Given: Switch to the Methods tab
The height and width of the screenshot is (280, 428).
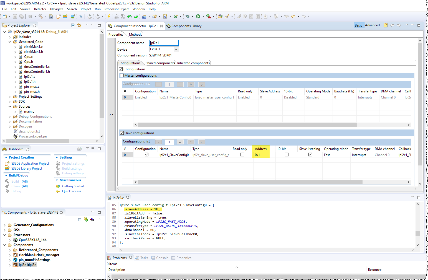Looking at the screenshot, I should click(x=135, y=35).
